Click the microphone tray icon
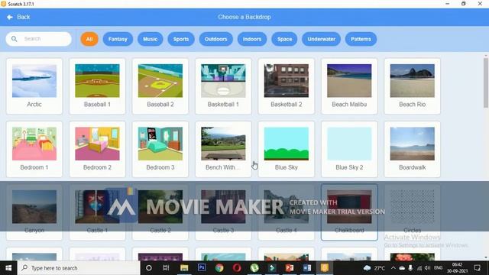 (x=411, y=268)
